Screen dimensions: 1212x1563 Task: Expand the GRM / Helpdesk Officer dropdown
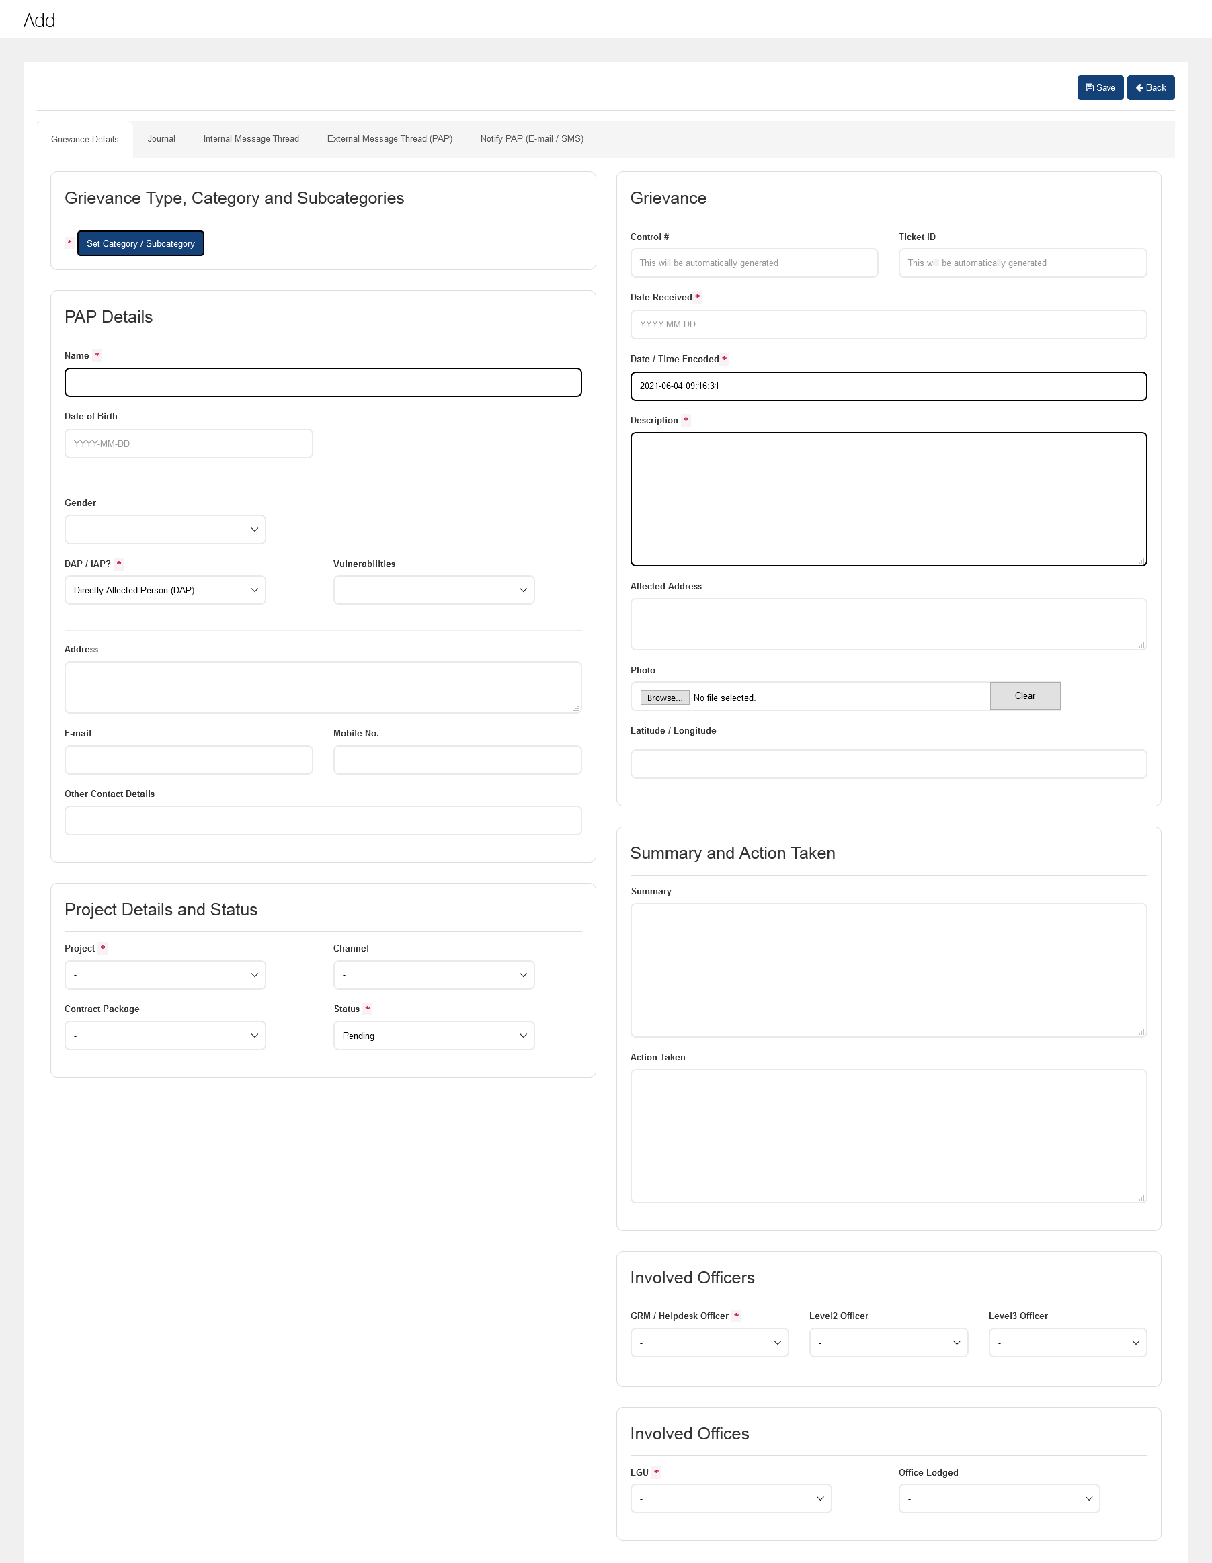pyautogui.click(x=709, y=1343)
